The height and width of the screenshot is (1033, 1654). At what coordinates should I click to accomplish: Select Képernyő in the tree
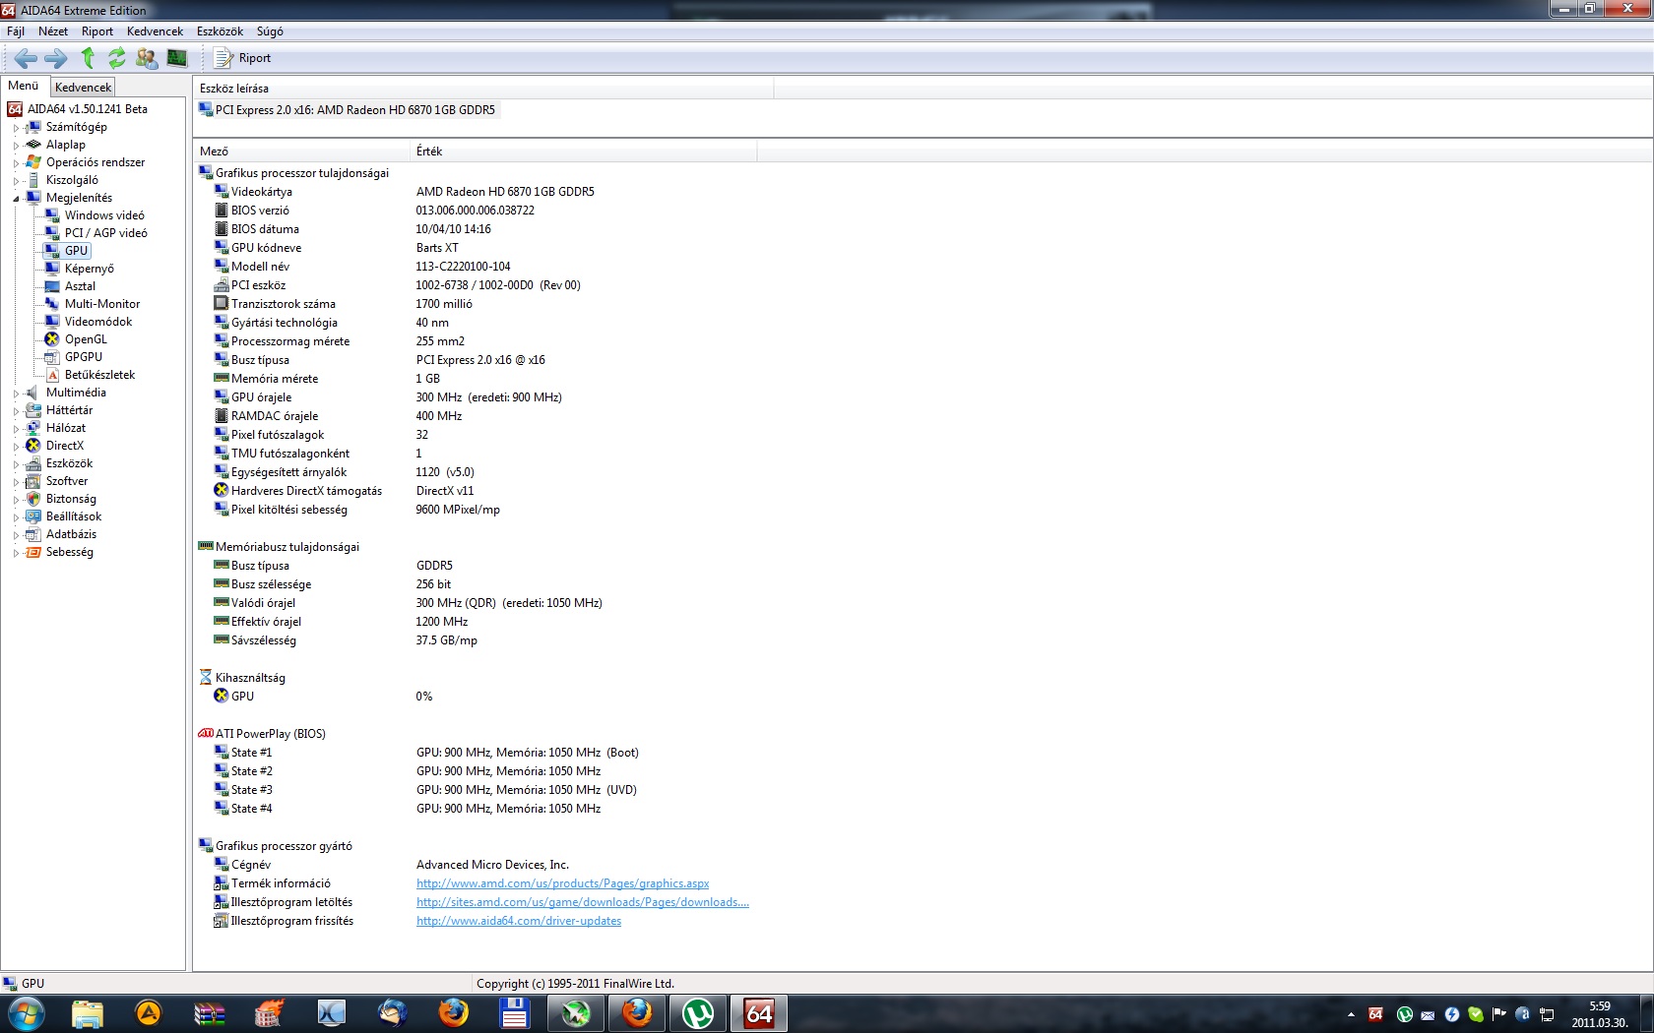90,269
